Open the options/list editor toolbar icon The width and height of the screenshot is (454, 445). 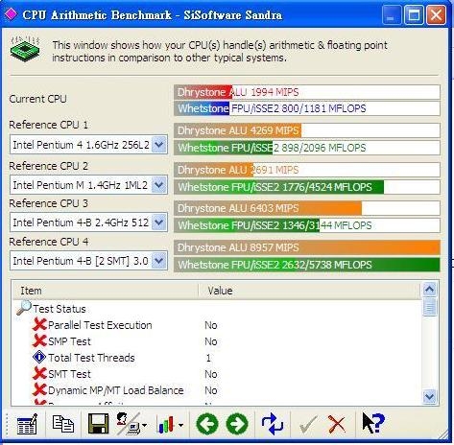pos(27,424)
